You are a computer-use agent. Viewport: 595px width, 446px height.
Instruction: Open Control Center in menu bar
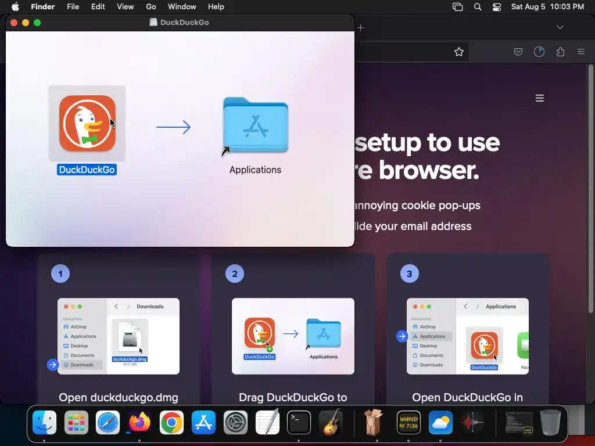point(497,7)
